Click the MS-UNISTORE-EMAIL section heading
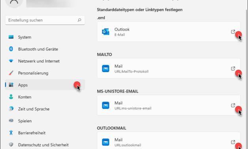The height and width of the screenshot is (149, 248). [x=117, y=91]
